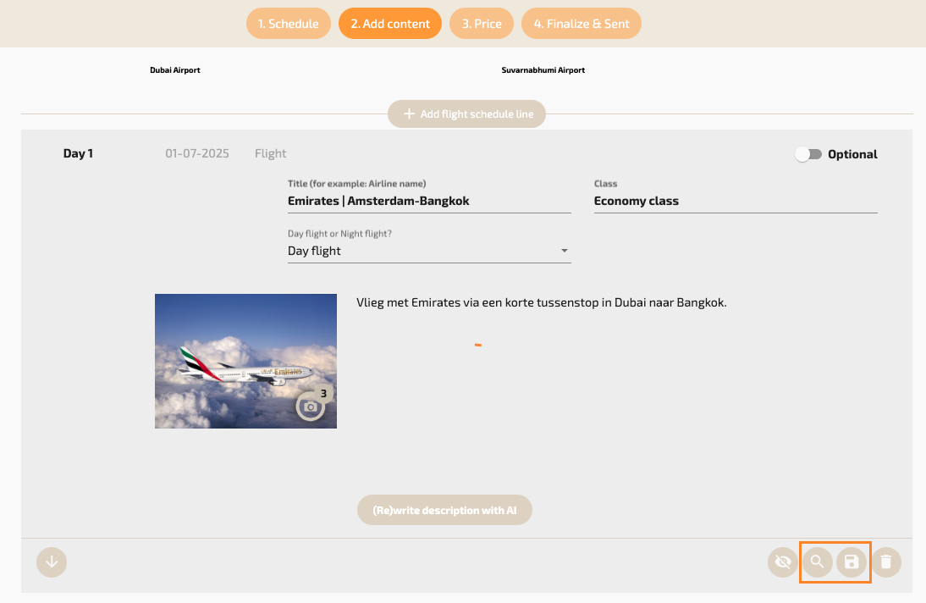Open the Day flight dropdown

pyautogui.click(x=429, y=251)
